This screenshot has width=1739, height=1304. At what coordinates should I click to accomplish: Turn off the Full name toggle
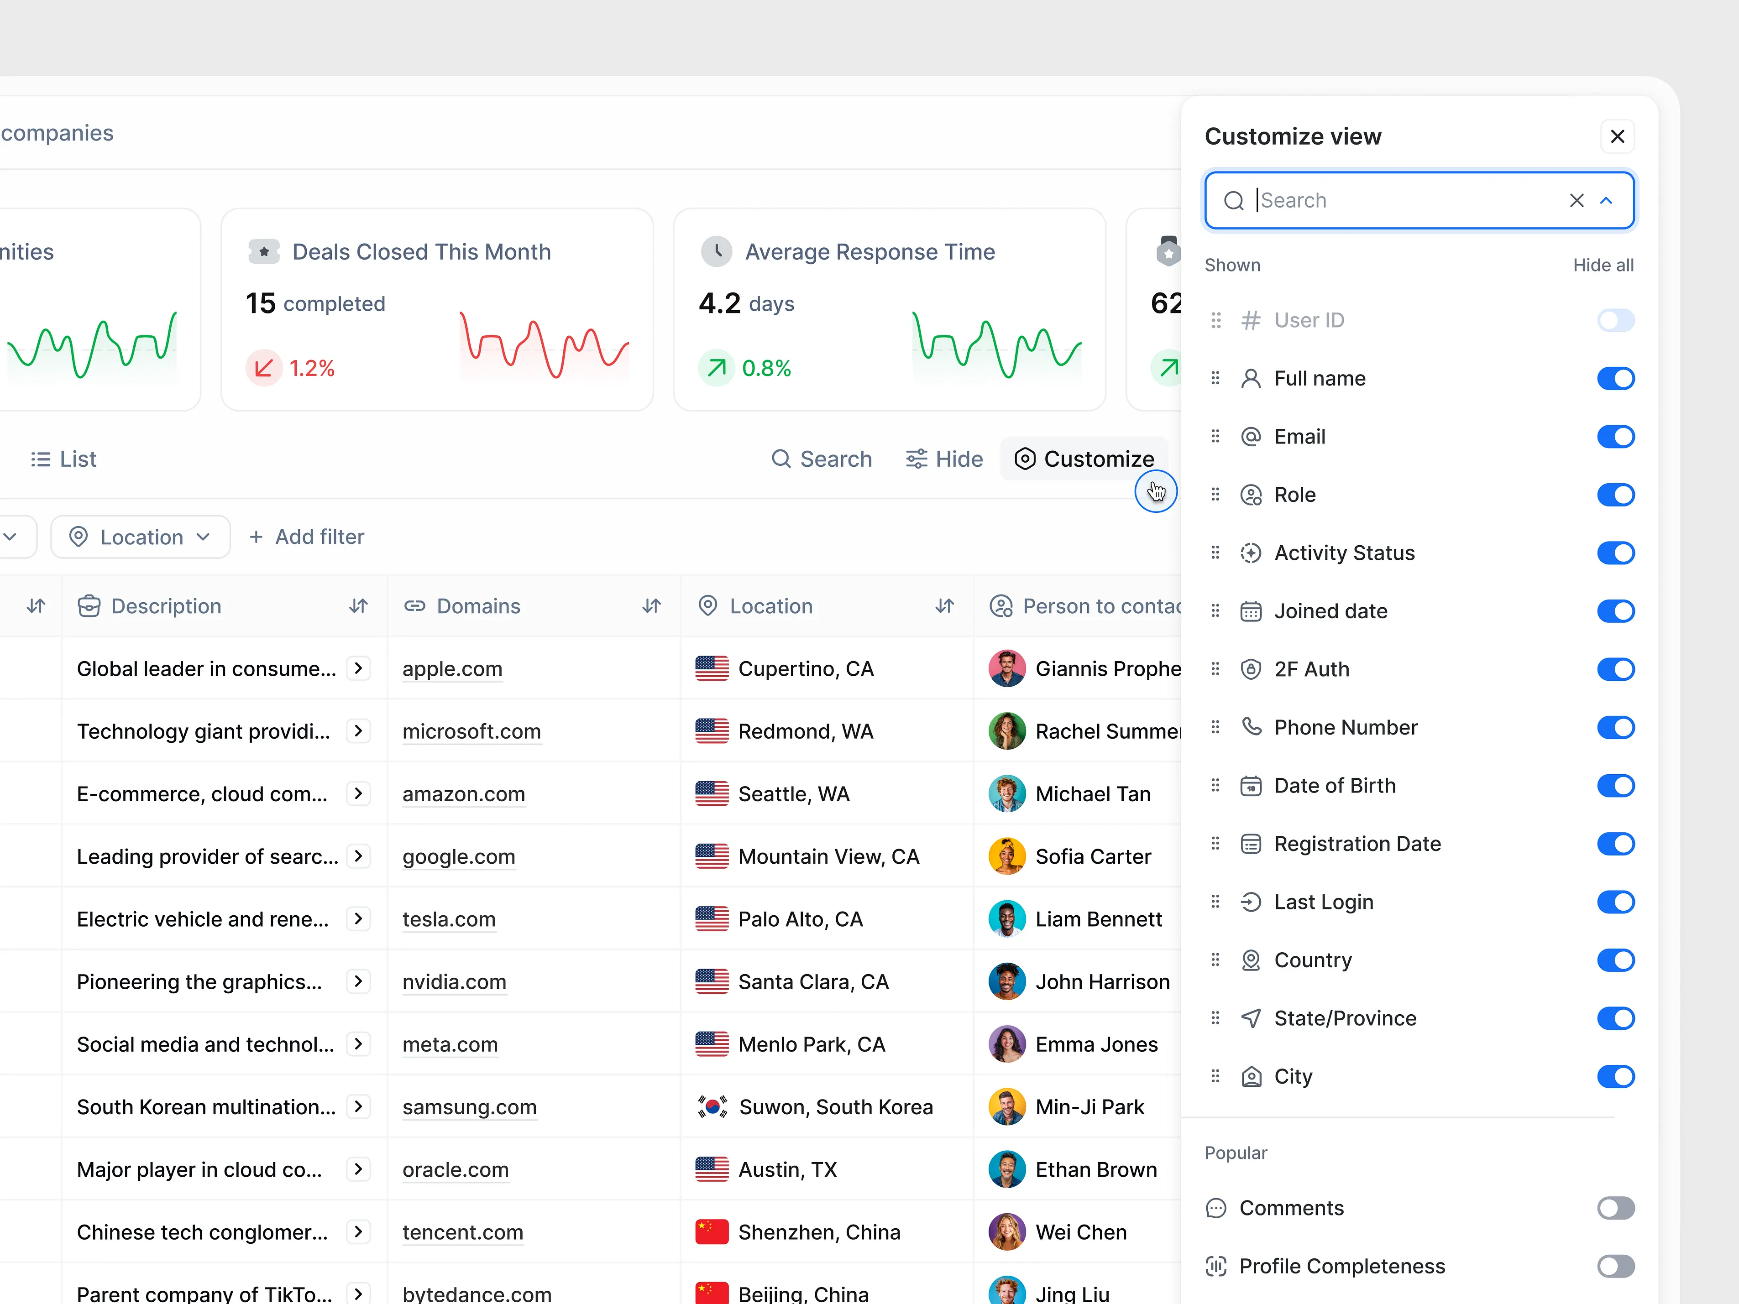click(1616, 378)
